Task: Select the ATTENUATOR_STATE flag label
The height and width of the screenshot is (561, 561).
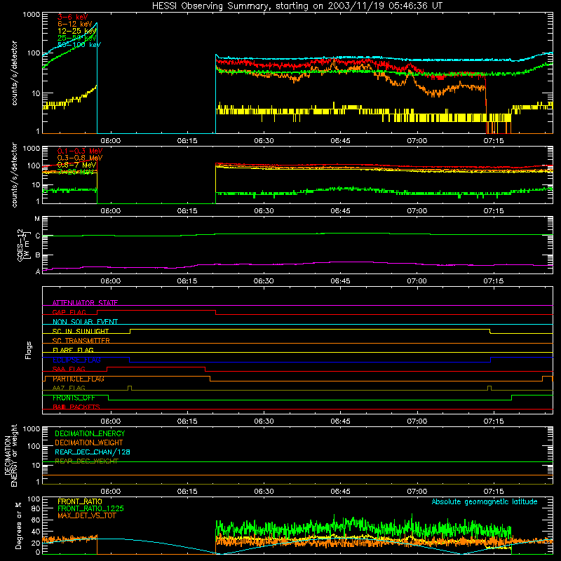Action: tap(85, 303)
